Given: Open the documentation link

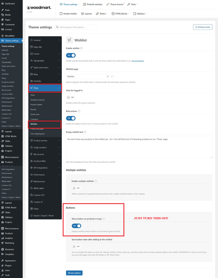Looking at the screenshot, I should 138,61.
